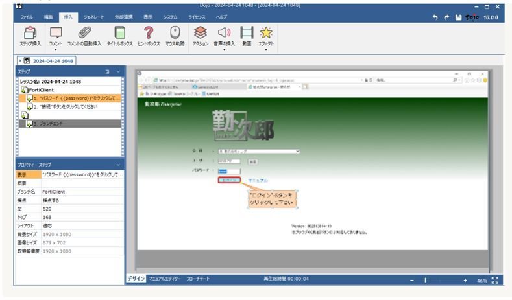The image size is (512, 300).
Task: Click the save floppy disk icon
Action: [x=458, y=17]
